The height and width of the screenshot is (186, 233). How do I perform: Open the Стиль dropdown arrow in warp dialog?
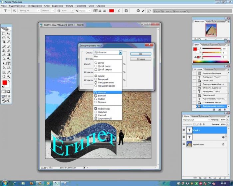click(x=120, y=52)
